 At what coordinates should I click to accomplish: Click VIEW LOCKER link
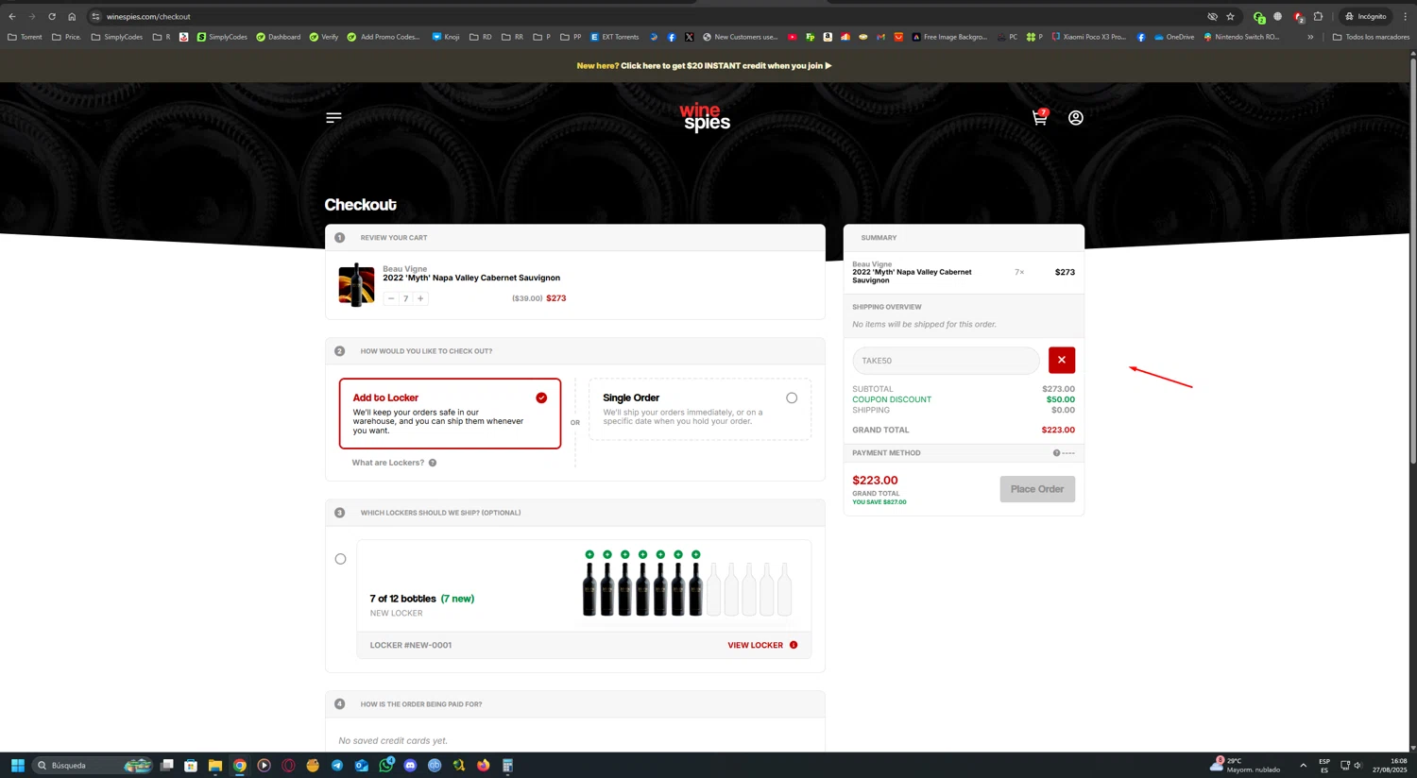[x=756, y=646]
